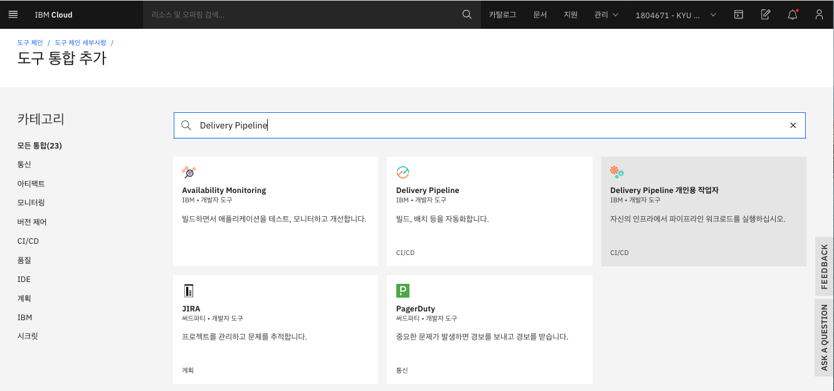Click the 통신 tag on PagerDuty card
This screenshot has width=834, height=391.
pos(402,370)
